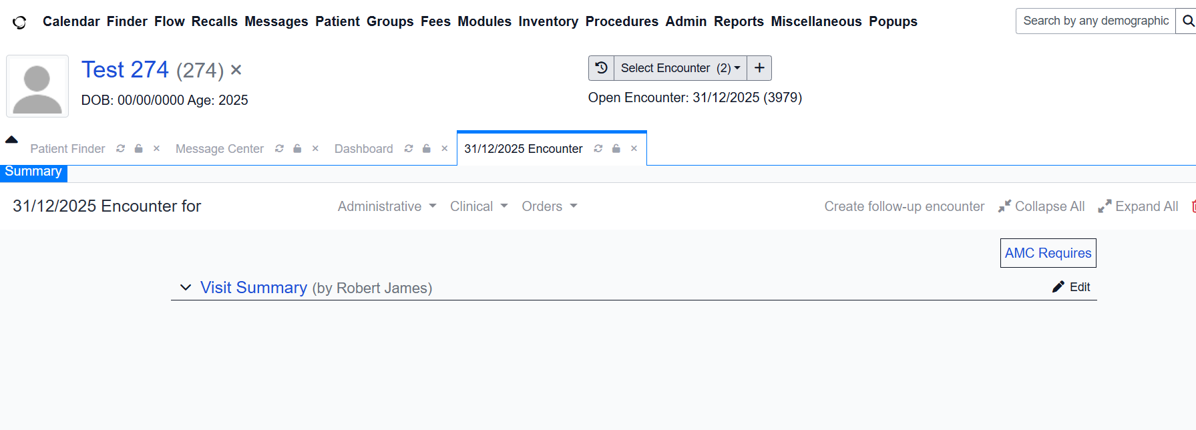Toggle lock on Message Center tab
Screen dimensions: 1196x430
tap(298, 149)
